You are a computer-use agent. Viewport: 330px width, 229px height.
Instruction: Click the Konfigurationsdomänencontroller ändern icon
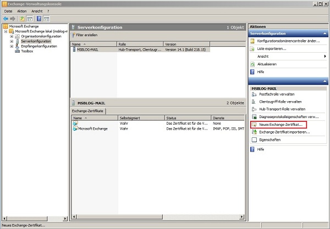click(252, 41)
